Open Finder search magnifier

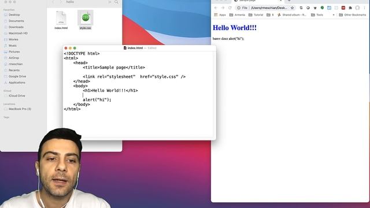[x=116, y=2]
